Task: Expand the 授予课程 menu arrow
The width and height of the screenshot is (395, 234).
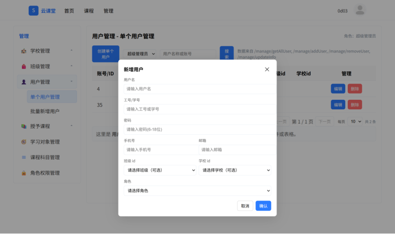Action: 72,126
